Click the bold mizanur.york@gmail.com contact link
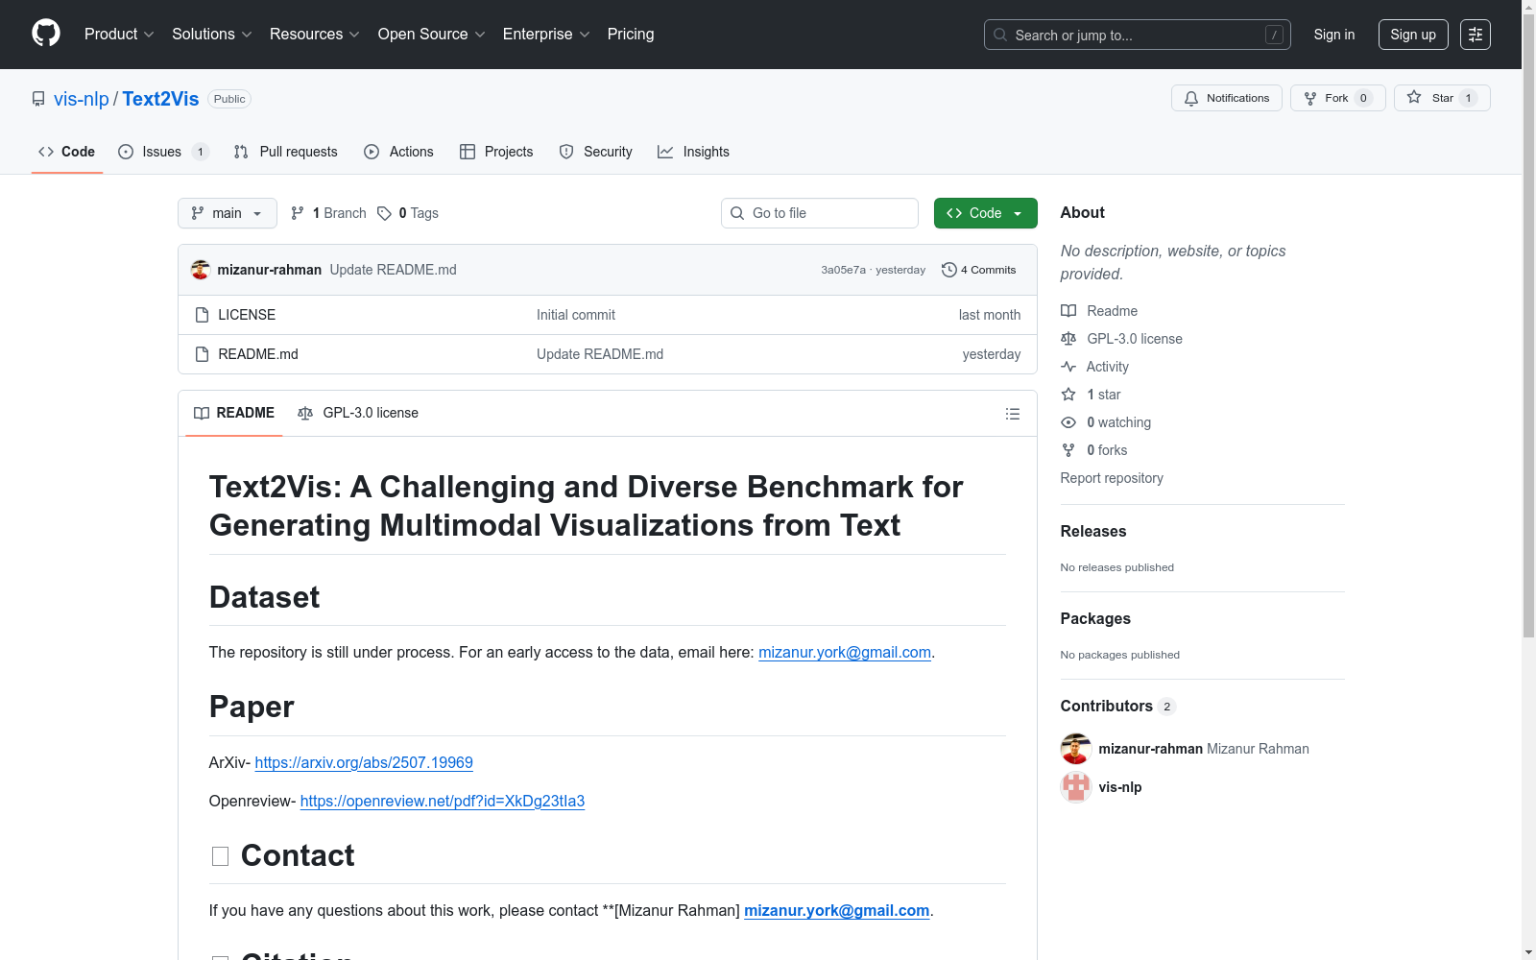The image size is (1536, 960). click(x=837, y=911)
